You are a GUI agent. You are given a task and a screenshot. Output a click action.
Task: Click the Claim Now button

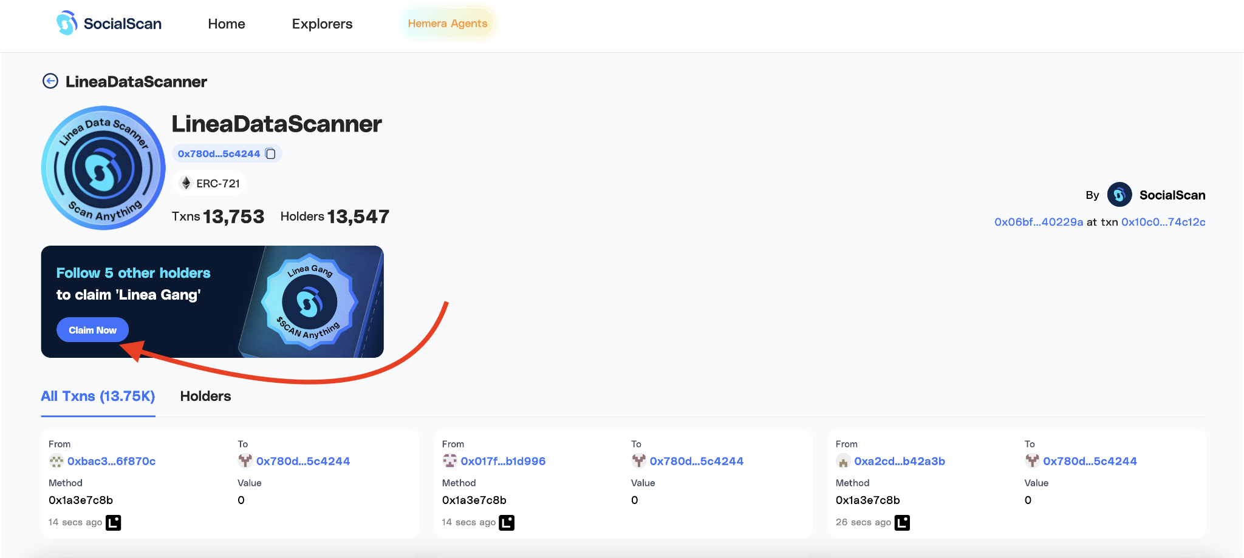[92, 330]
